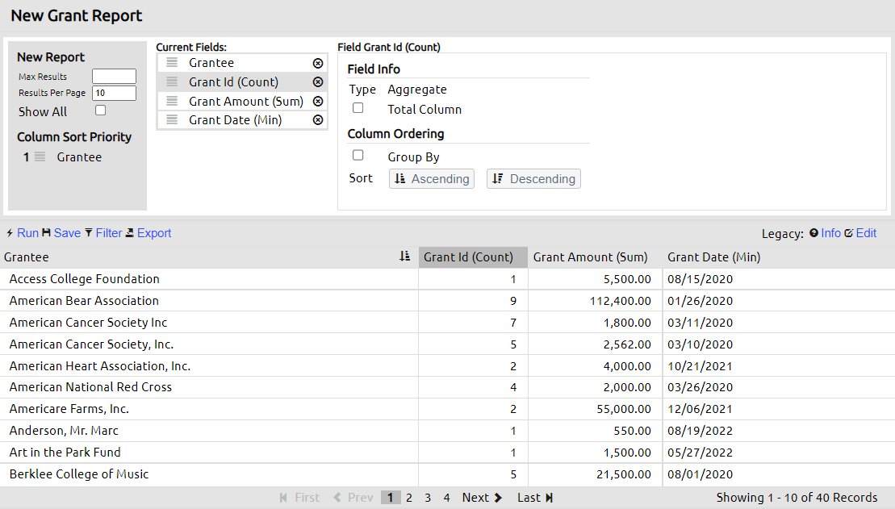Check the Group By checkbox
Screen dimensions: 895x509
(x=358, y=155)
